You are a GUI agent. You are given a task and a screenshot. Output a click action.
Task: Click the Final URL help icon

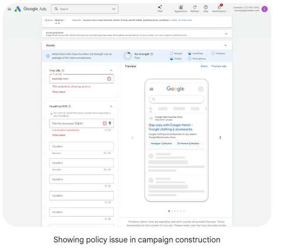(63, 71)
